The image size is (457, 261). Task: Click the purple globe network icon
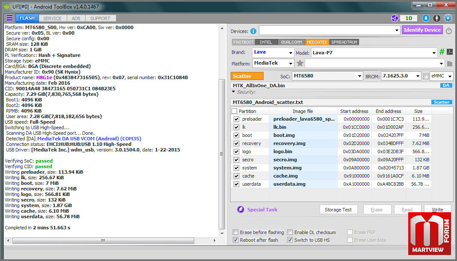tap(395, 18)
